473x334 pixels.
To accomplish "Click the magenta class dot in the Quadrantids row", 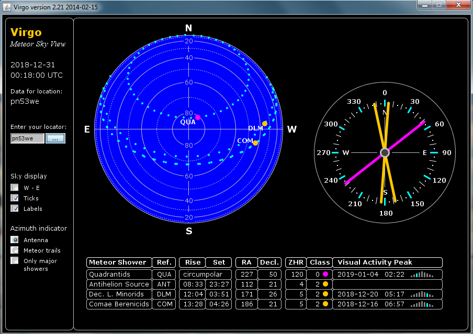I will tap(325, 274).
